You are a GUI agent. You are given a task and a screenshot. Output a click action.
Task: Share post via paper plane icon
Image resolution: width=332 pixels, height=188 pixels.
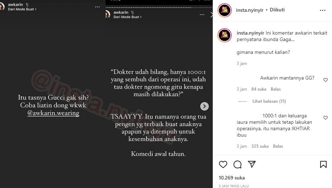252,164
